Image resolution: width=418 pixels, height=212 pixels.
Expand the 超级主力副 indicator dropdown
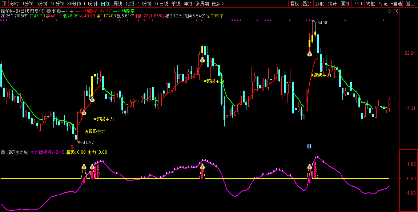click(x=3, y=152)
